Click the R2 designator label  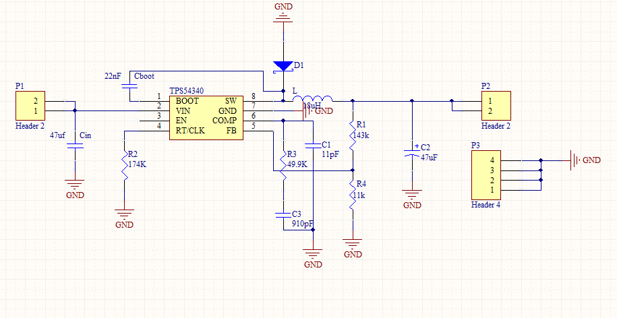tap(133, 154)
